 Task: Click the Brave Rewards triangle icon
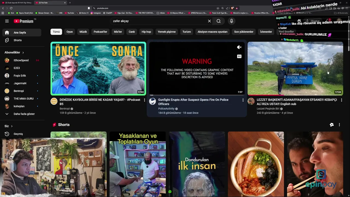[237, 8]
